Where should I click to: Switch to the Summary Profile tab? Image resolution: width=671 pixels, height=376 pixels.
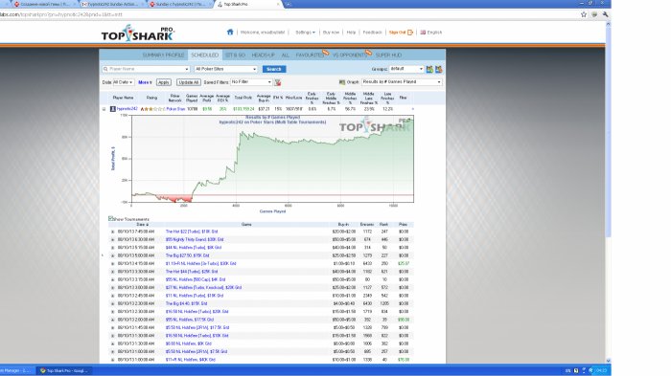pyautogui.click(x=163, y=55)
